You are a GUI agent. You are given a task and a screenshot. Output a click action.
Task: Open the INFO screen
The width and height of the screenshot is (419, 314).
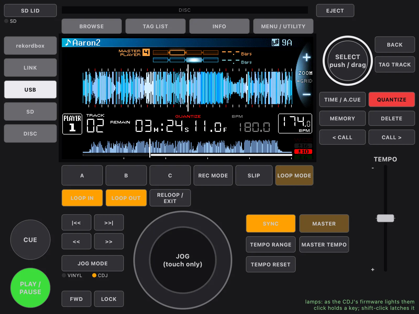coord(219,26)
